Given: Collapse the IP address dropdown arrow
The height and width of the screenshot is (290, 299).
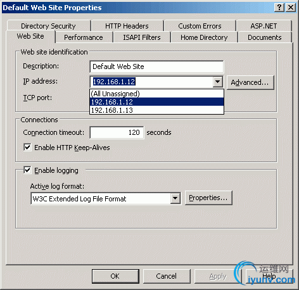Looking at the screenshot, I should [218, 82].
